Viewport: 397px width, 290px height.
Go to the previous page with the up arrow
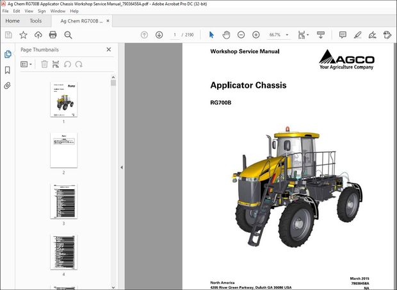(x=144, y=35)
